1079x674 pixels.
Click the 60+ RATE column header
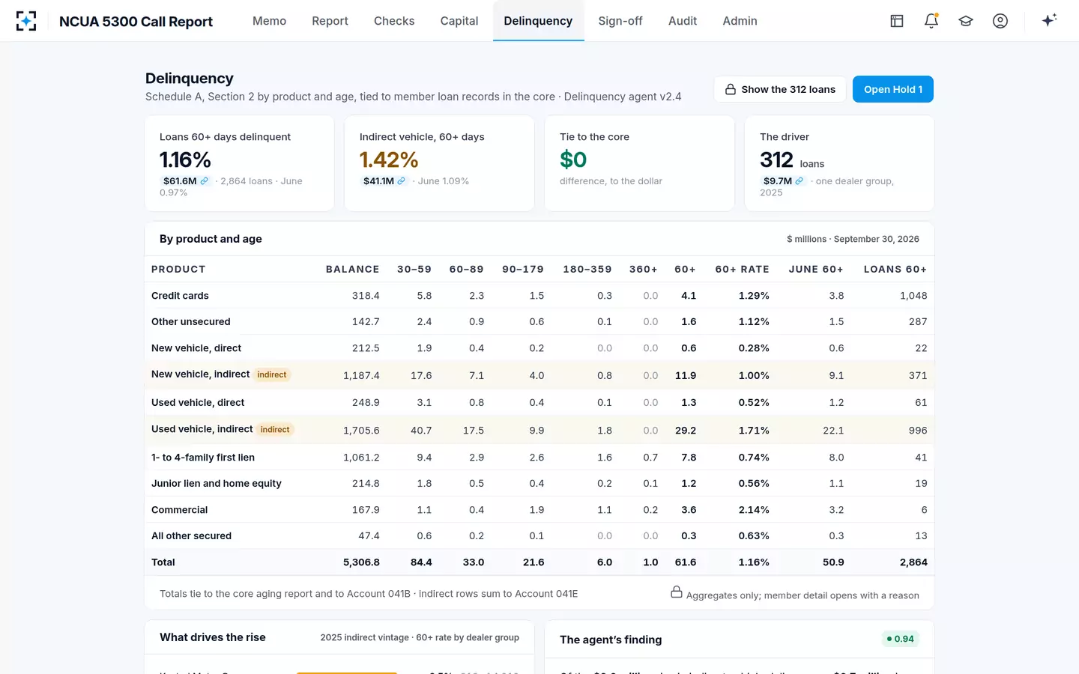(742, 270)
